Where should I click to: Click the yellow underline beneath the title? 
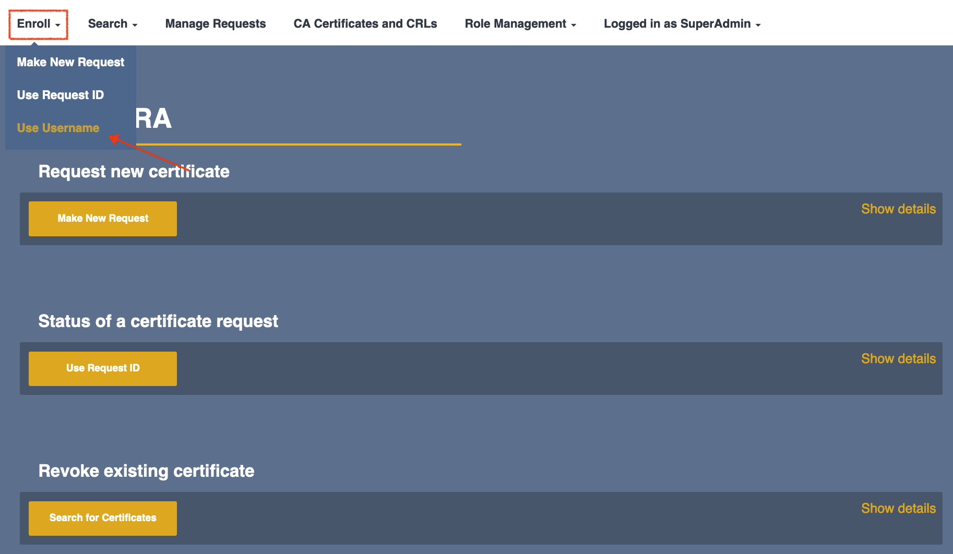click(299, 144)
